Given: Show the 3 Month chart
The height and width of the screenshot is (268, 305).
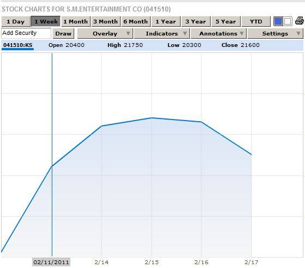Looking at the screenshot, I should coord(106,21).
